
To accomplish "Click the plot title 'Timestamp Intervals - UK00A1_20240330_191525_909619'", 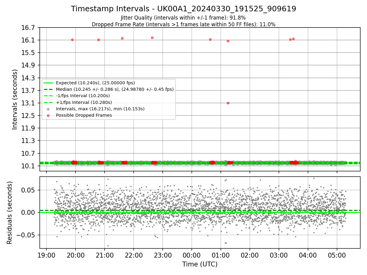I will pyautogui.click(x=183, y=9).
